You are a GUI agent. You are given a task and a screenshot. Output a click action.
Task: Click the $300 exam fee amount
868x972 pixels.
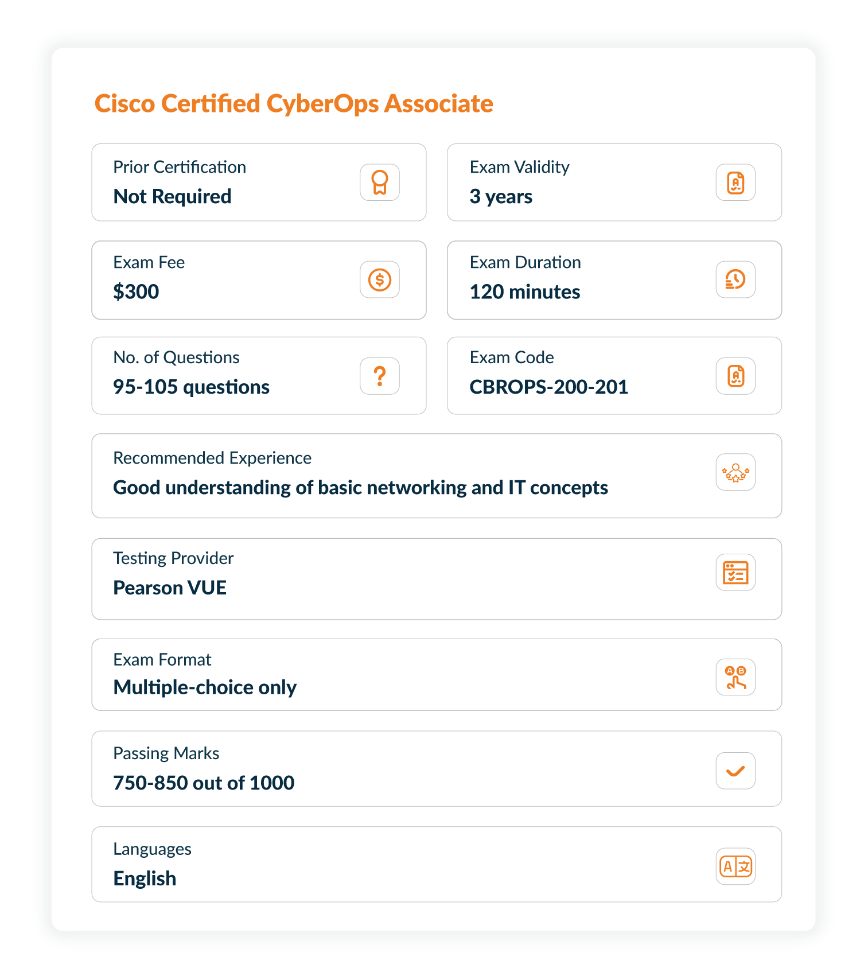coord(136,292)
